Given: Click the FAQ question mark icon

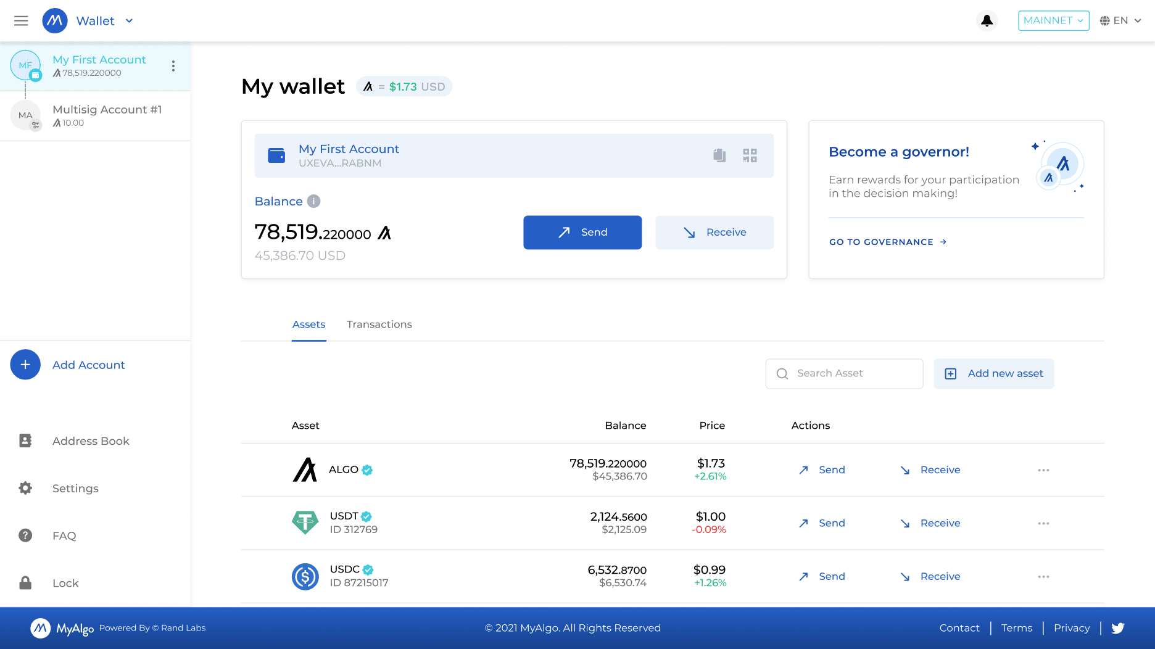Looking at the screenshot, I should coord(25,535).
